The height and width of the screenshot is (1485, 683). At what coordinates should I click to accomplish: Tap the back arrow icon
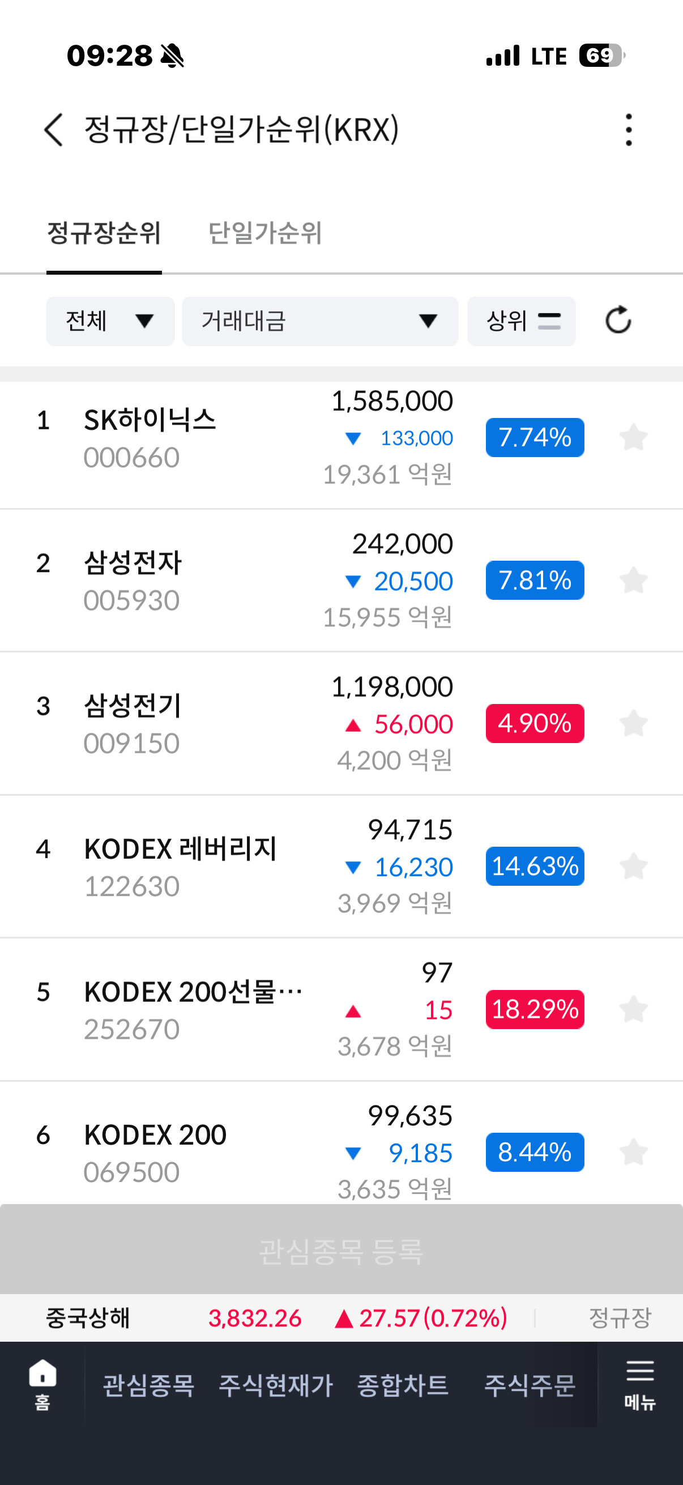click(54, 130)
